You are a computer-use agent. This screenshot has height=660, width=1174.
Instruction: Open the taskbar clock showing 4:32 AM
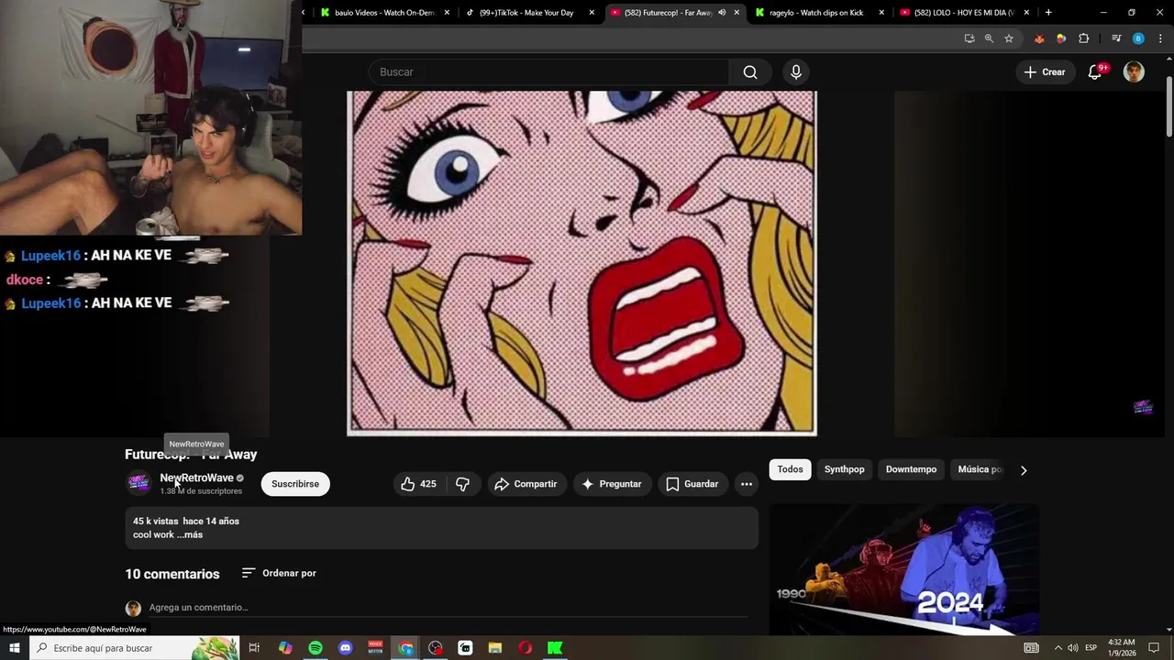pos(1122,648)
